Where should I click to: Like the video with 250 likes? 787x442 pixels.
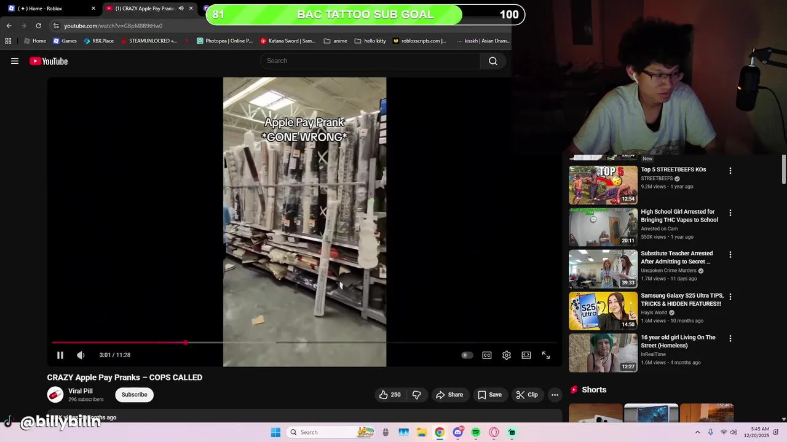pyautogui.click(x=390, y=395)
